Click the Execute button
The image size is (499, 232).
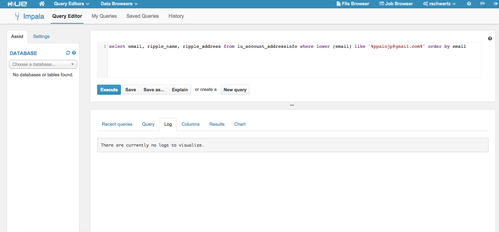[109, 90]
